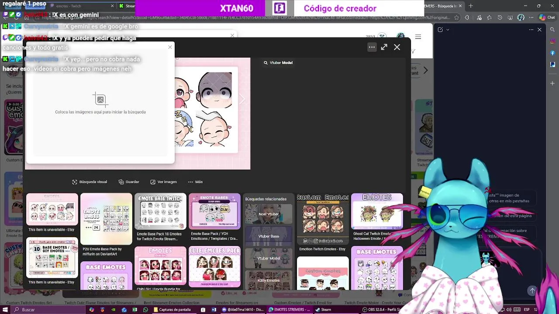
Task: Open the Edge sidebar search icon
Action: click(x=552, y=30)
